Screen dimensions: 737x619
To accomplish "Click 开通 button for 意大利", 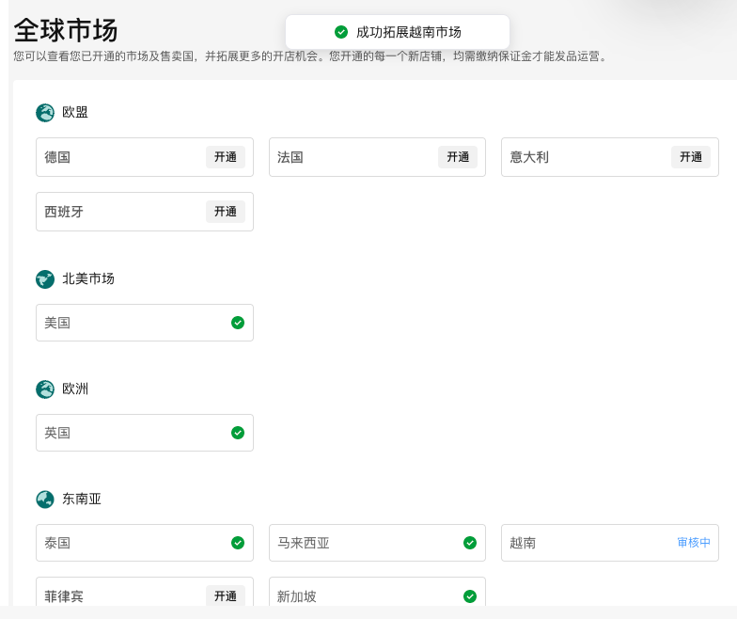I will click(690, 157).
